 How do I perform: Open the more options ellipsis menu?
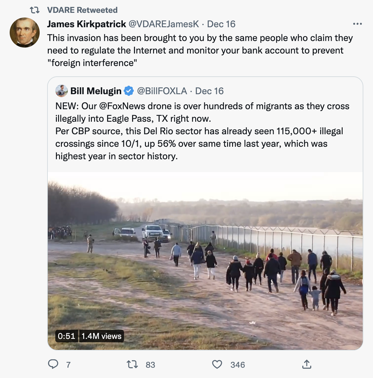(357, 23)
